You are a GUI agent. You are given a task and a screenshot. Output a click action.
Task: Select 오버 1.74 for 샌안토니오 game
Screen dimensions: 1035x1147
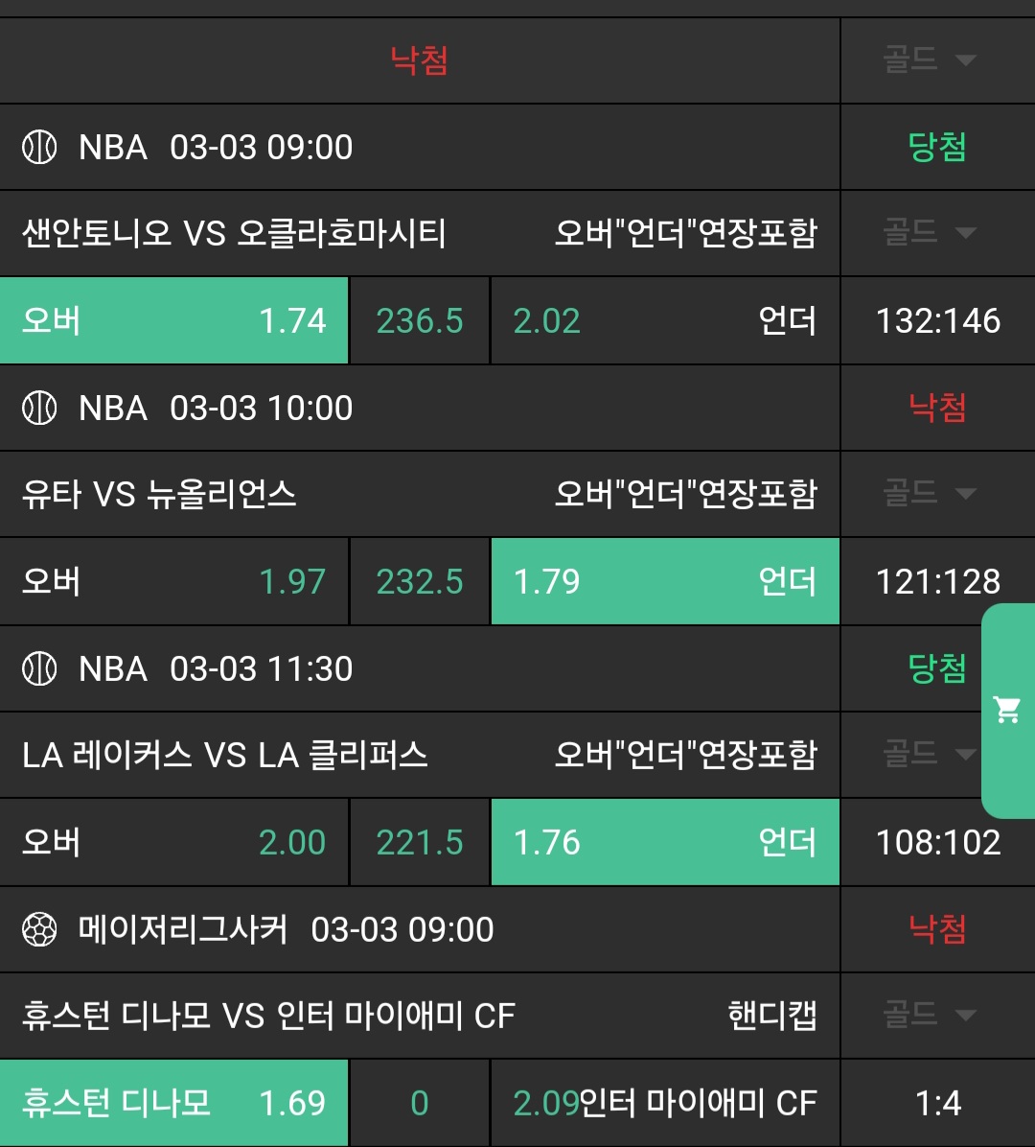tap(173, 321)
